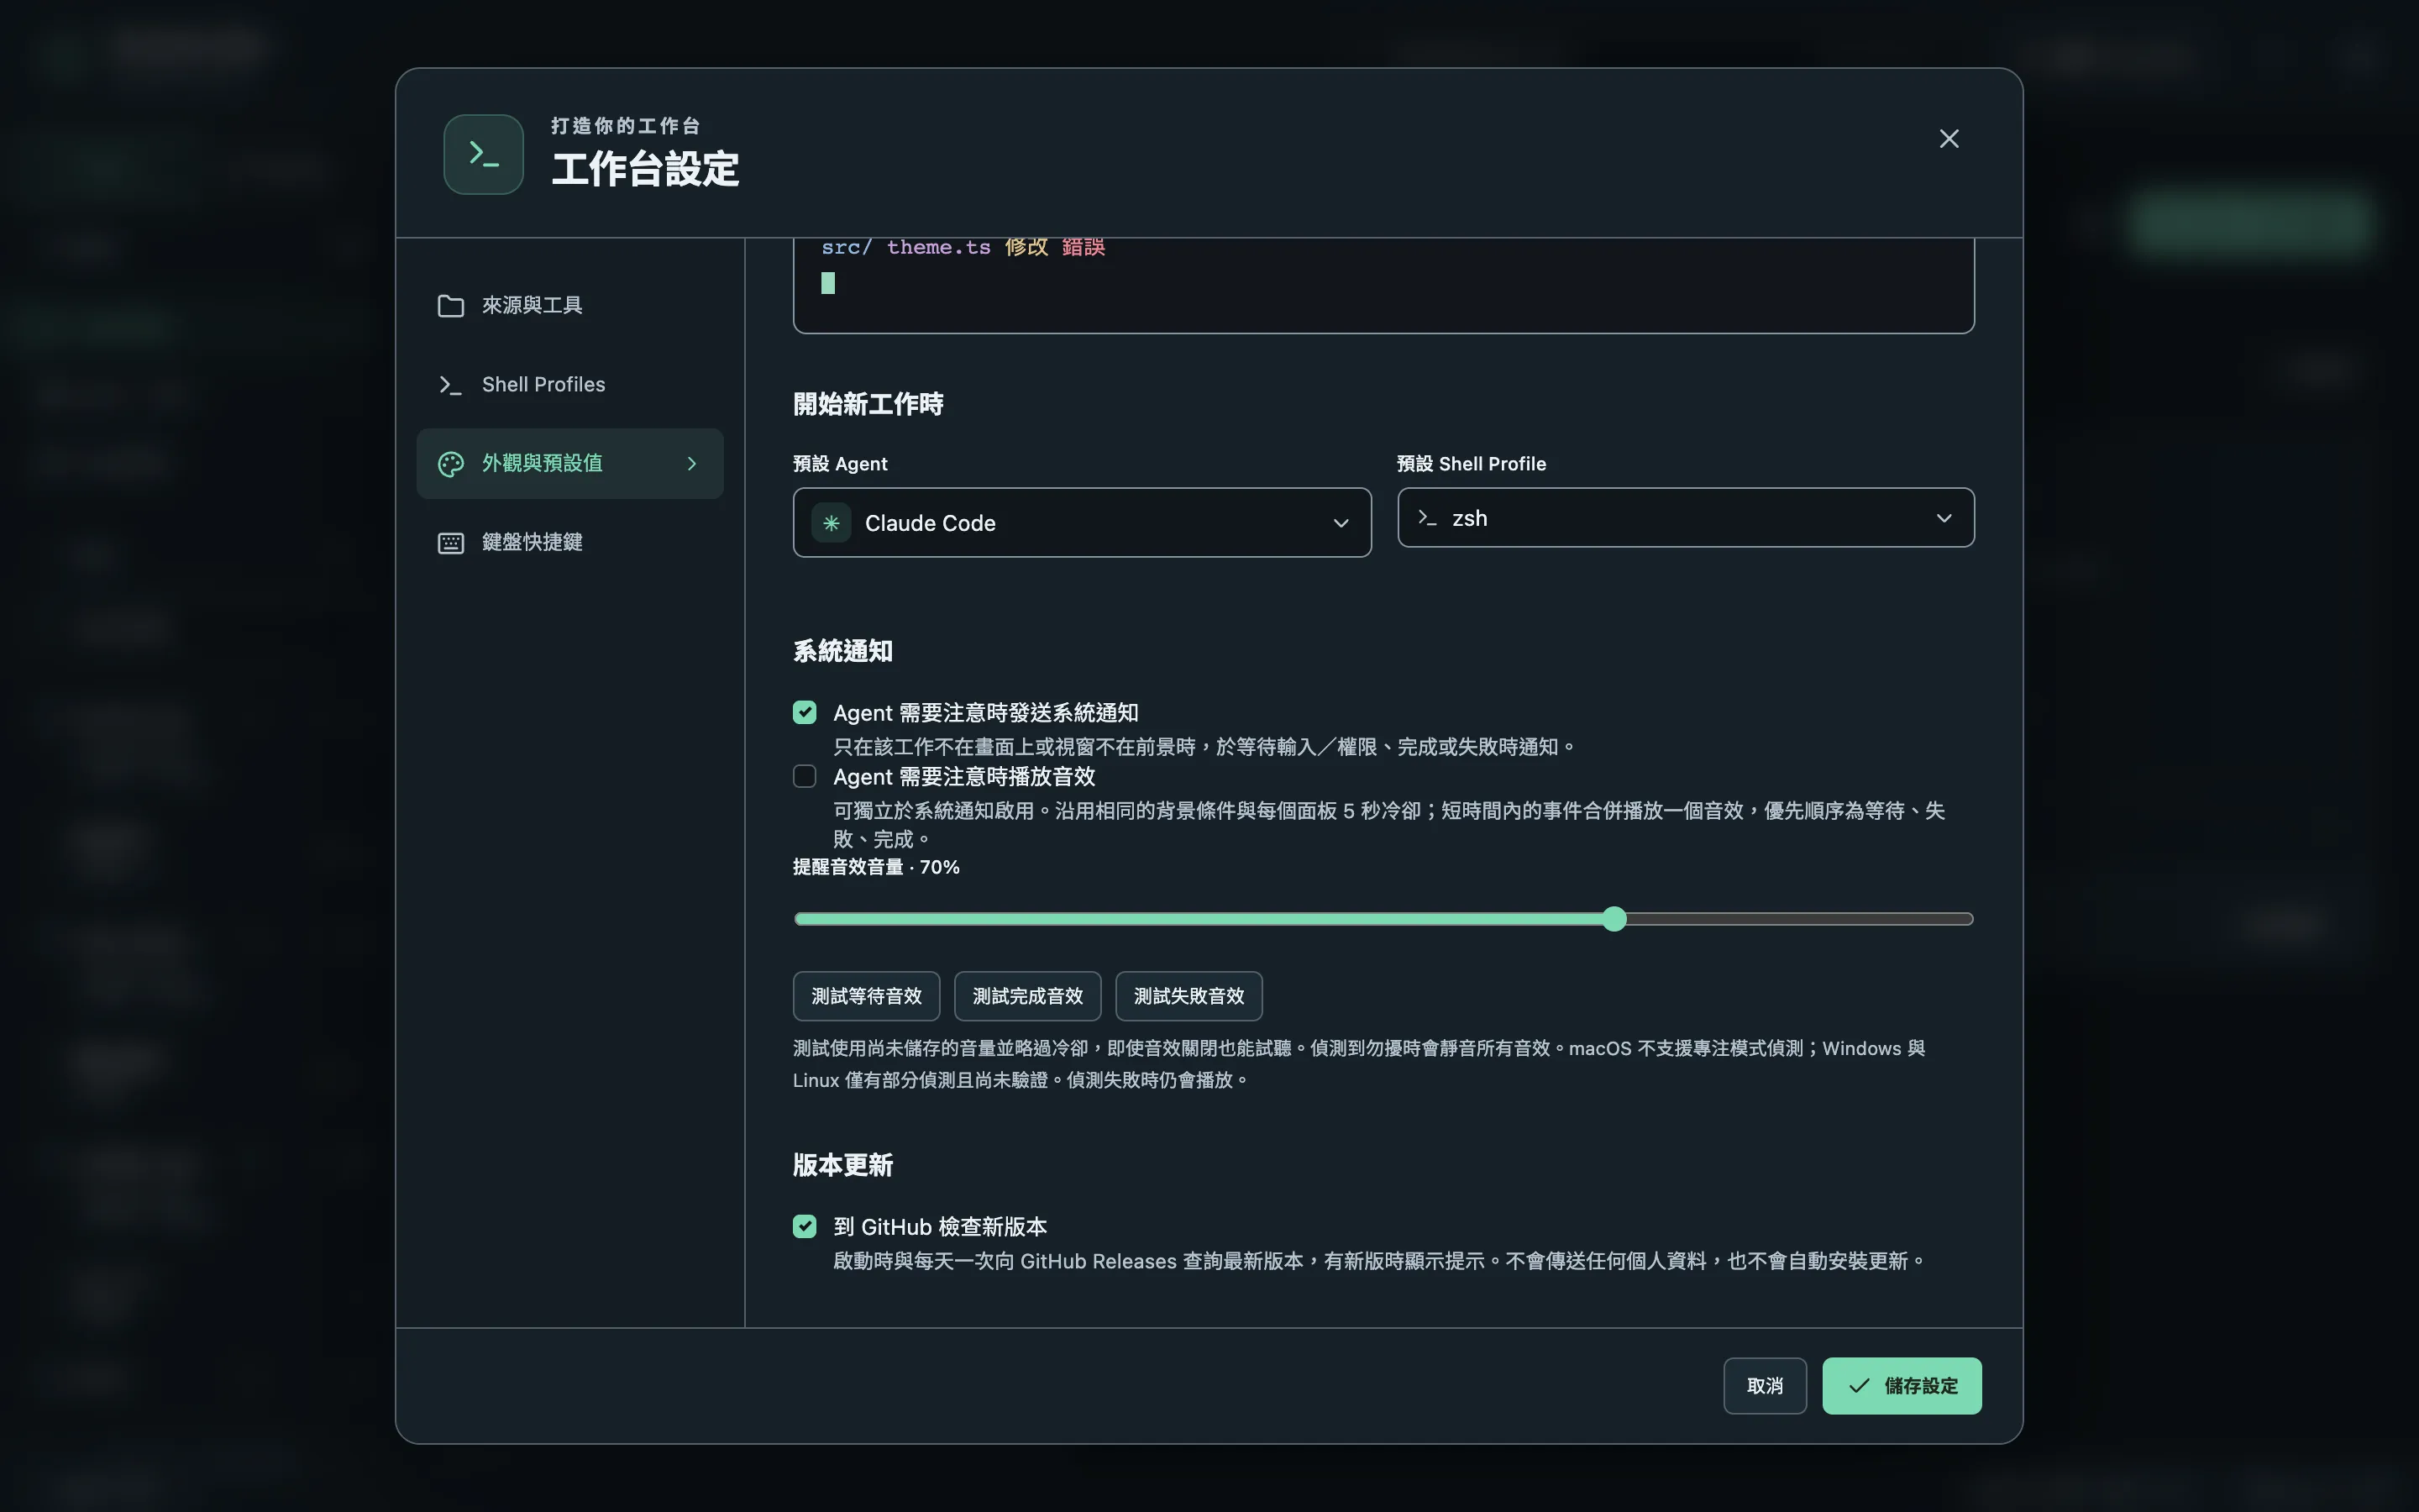The height and width of the screenshot is (1512, 2419).
Task: Click inside the terminal preview box
Action: 1383,286
